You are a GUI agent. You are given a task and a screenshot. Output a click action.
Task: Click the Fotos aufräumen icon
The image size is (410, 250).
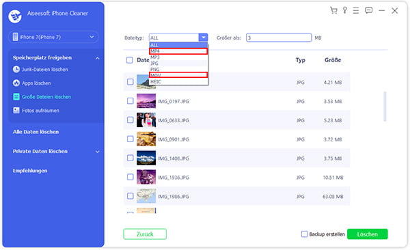[16, 111]
